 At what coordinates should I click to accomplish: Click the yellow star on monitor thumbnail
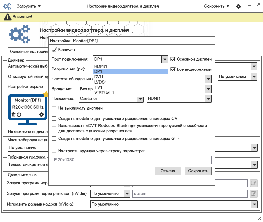(46, 94)
